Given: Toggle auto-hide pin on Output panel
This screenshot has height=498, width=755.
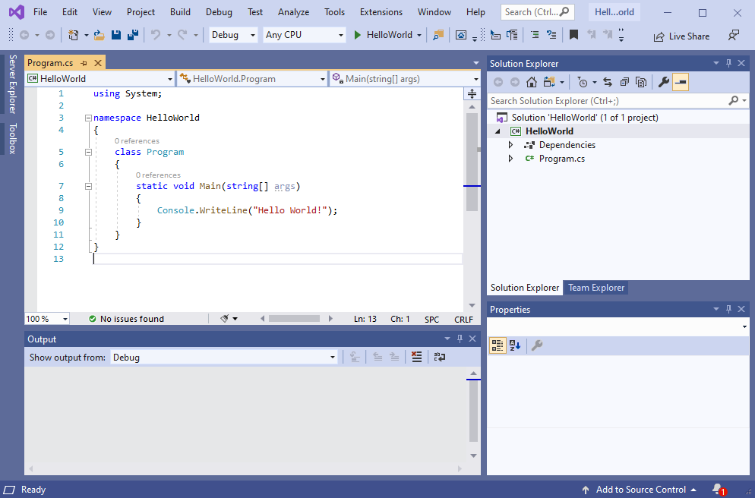Looking at the screenshot, I should pos(460,339).
